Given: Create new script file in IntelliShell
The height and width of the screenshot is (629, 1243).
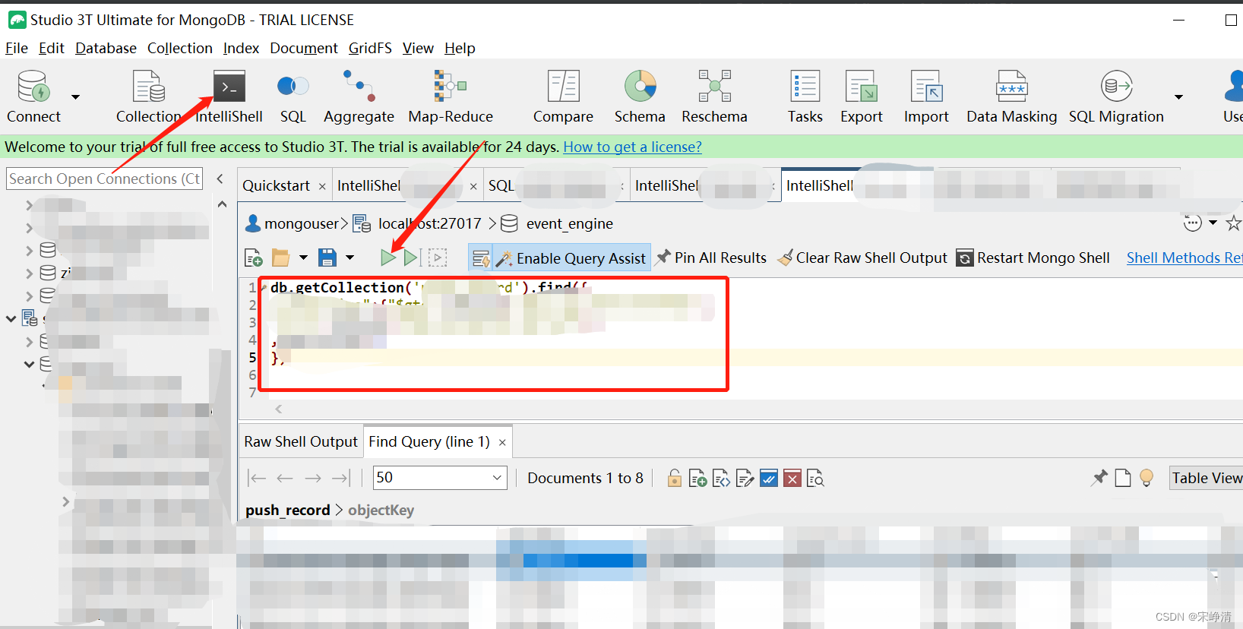Looking at the screenshot, I should pos(253,258).
